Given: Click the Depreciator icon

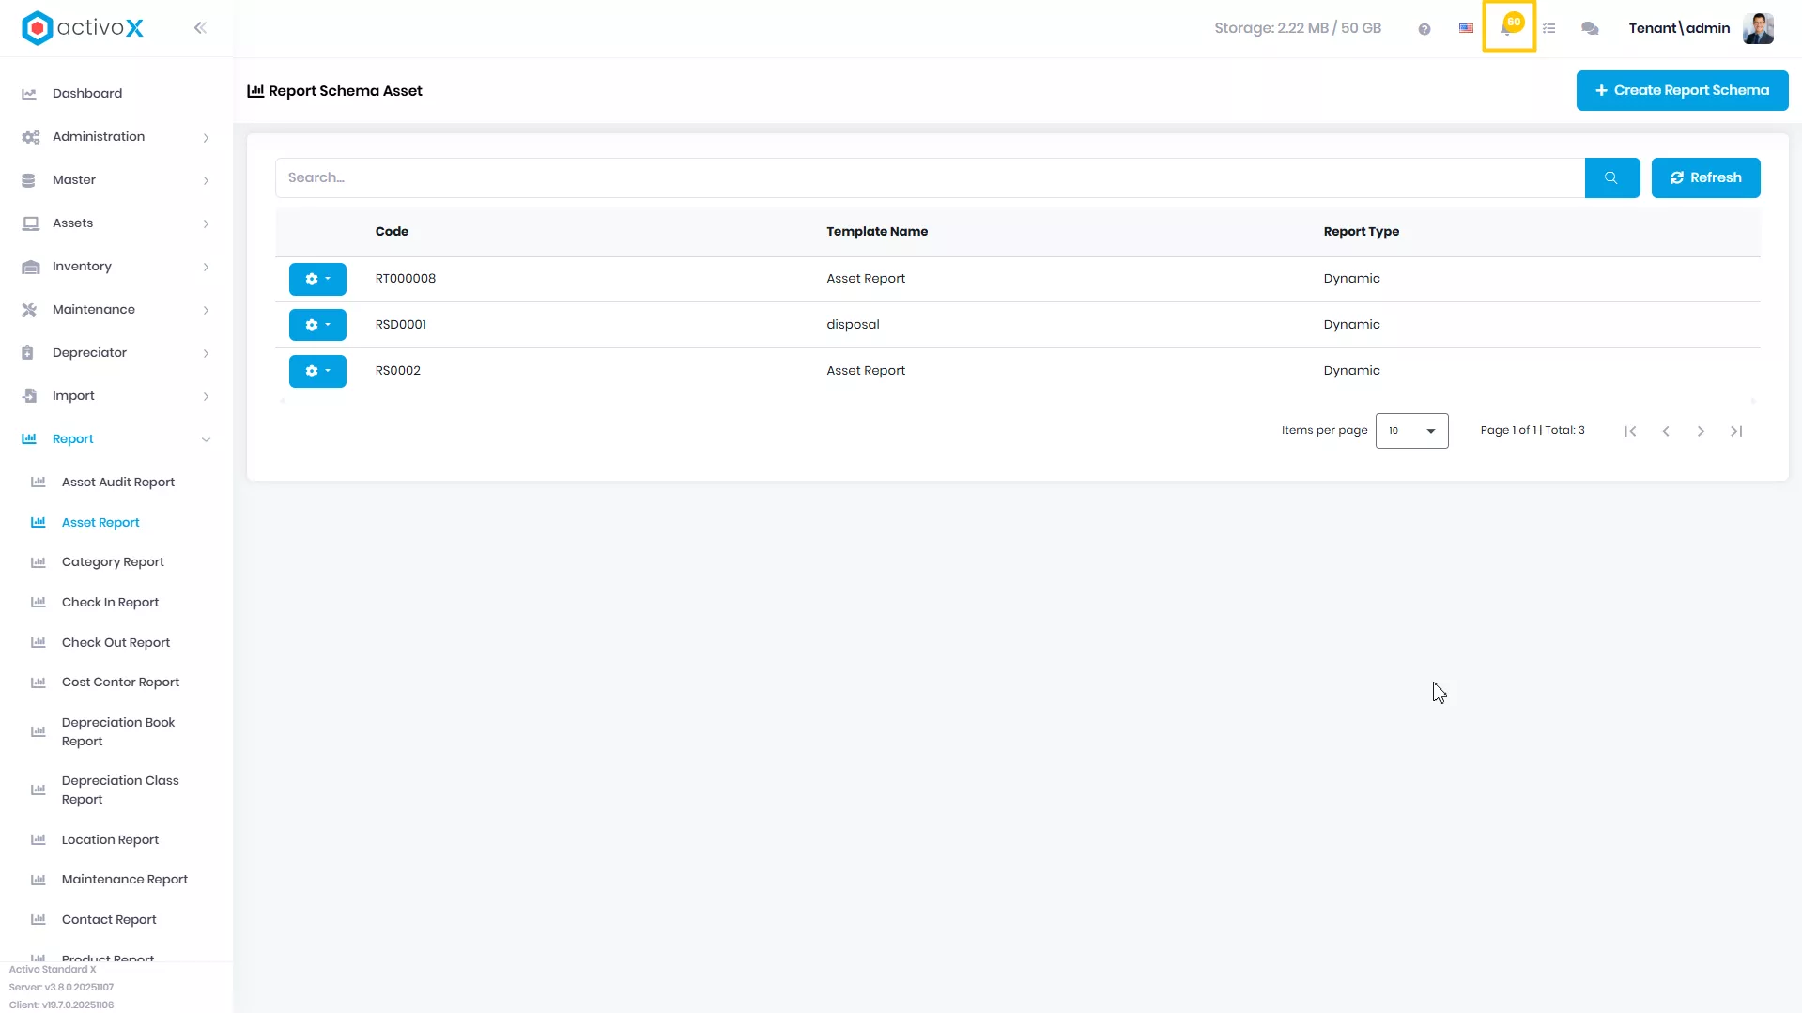Looking at the screenshot, I should pyautogui.click(x=27, y=353).
